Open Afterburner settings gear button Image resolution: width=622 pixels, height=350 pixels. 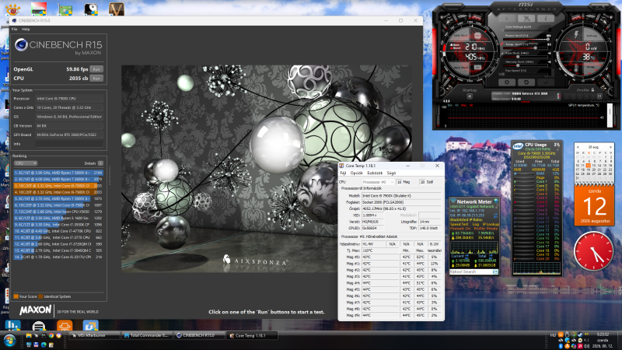click(x=507, y=82)
